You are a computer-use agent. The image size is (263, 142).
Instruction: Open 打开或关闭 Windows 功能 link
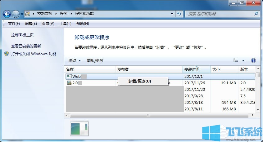34,54
